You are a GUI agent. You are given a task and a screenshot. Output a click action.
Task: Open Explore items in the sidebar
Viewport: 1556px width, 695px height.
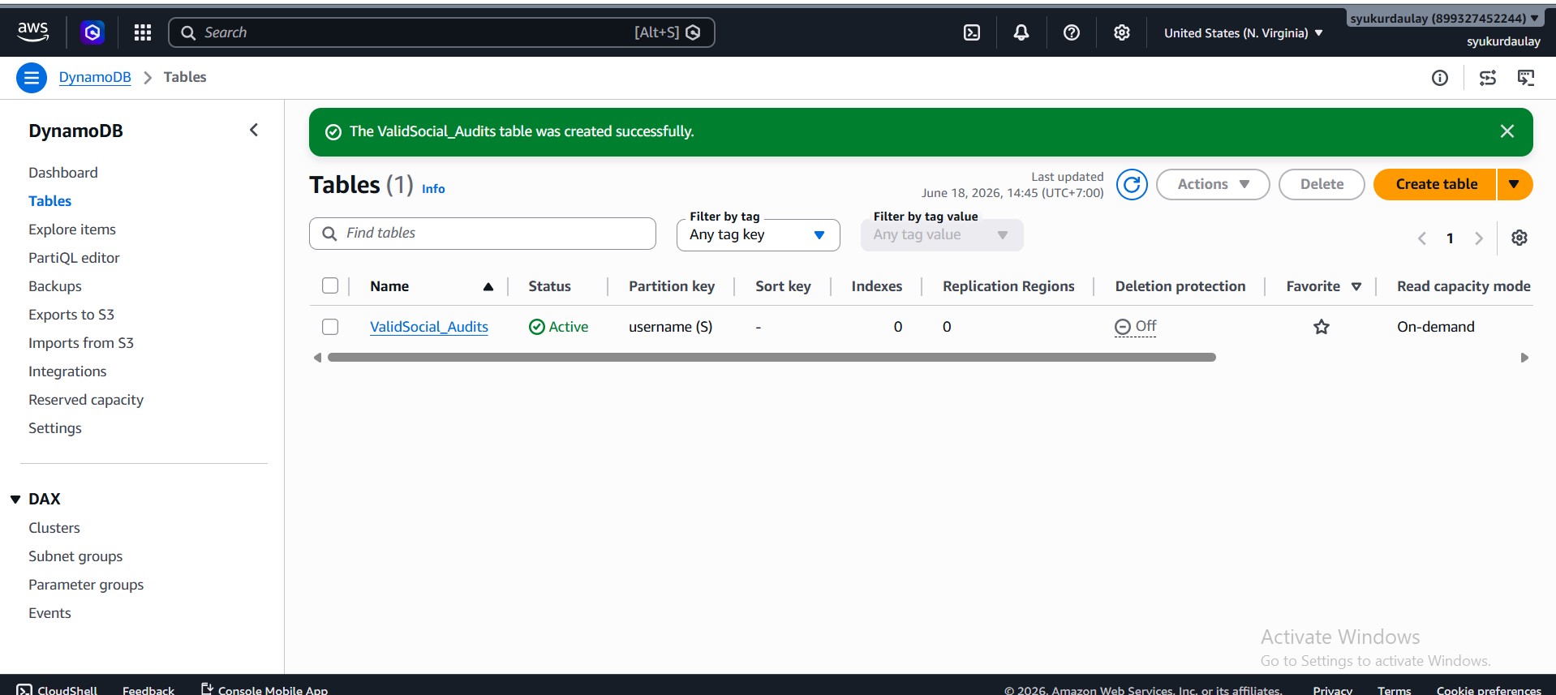coord(72,230)
